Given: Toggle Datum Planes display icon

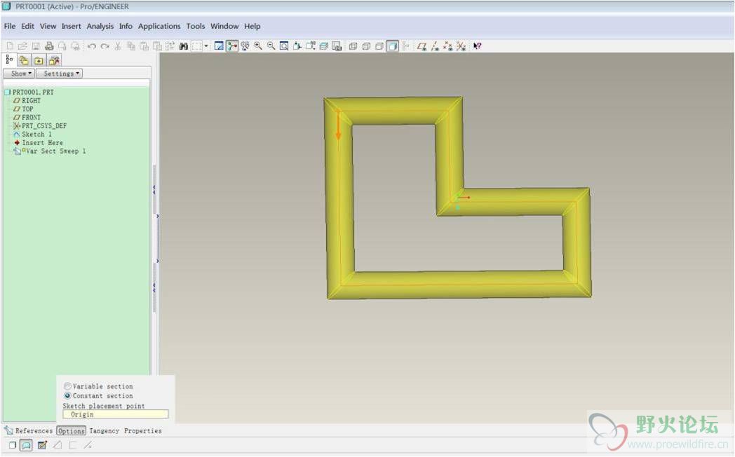Looking at the screenshot, I should coord(422,46).
